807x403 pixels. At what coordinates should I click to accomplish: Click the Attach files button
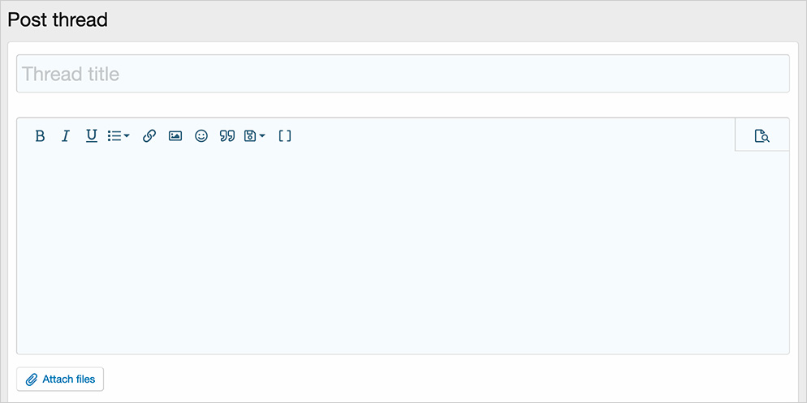coord(61,379)
